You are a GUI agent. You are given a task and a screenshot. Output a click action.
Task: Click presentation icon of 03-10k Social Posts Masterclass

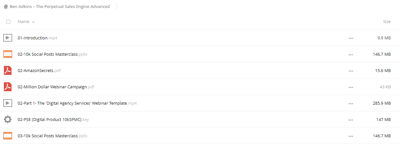click(8, 136)
